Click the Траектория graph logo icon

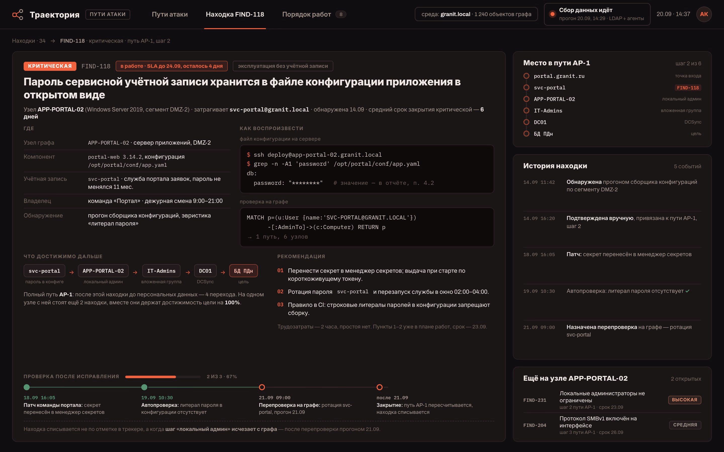click(18, 14)
